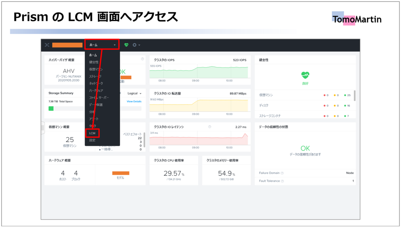Click the 25 仮想マシン count

tap(70, 140)
